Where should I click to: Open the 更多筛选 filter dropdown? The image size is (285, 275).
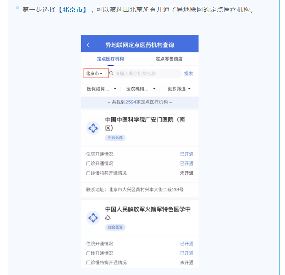(179, 88)
